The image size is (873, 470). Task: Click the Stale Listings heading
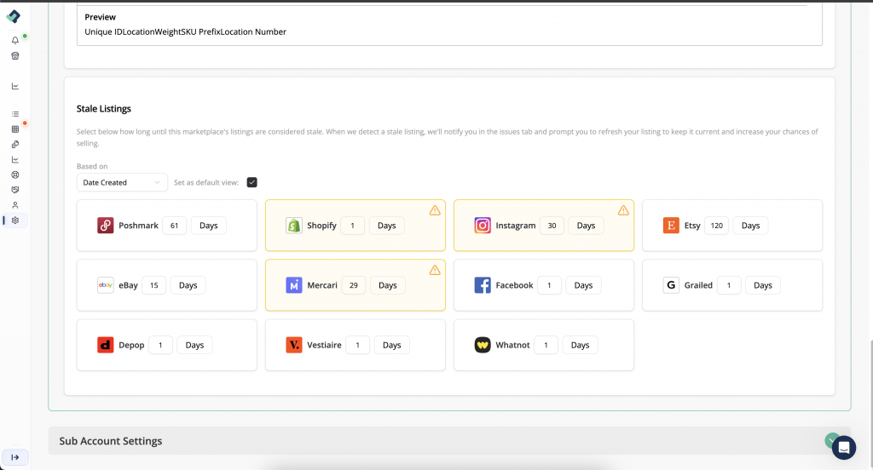click(x=103, y=109)
